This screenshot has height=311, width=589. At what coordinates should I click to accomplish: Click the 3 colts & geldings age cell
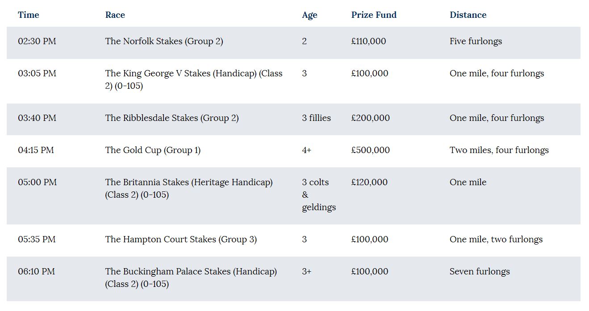tap(318, 195)
